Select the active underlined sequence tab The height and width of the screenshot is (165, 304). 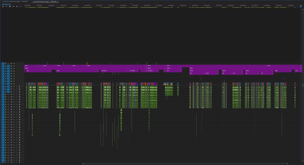pos(45,2)
